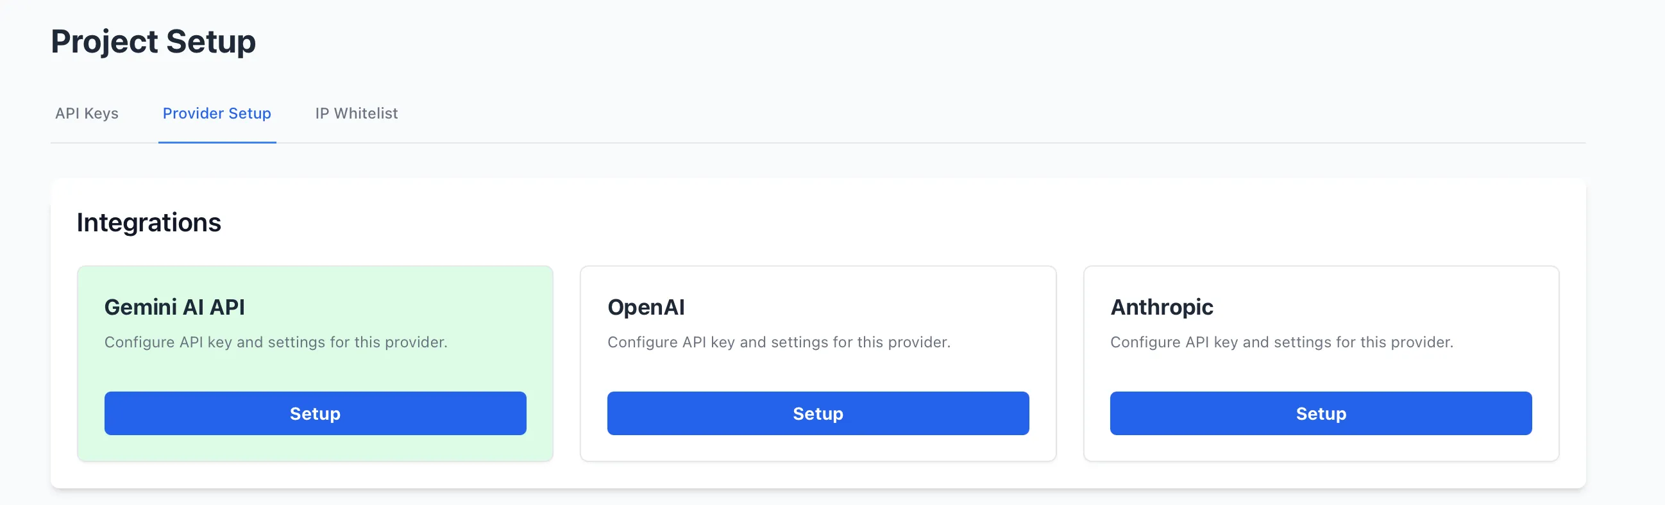Open the IP Whitelist tab
Image resolution: width=1665 pixels, height=505 pixels.
356,113
